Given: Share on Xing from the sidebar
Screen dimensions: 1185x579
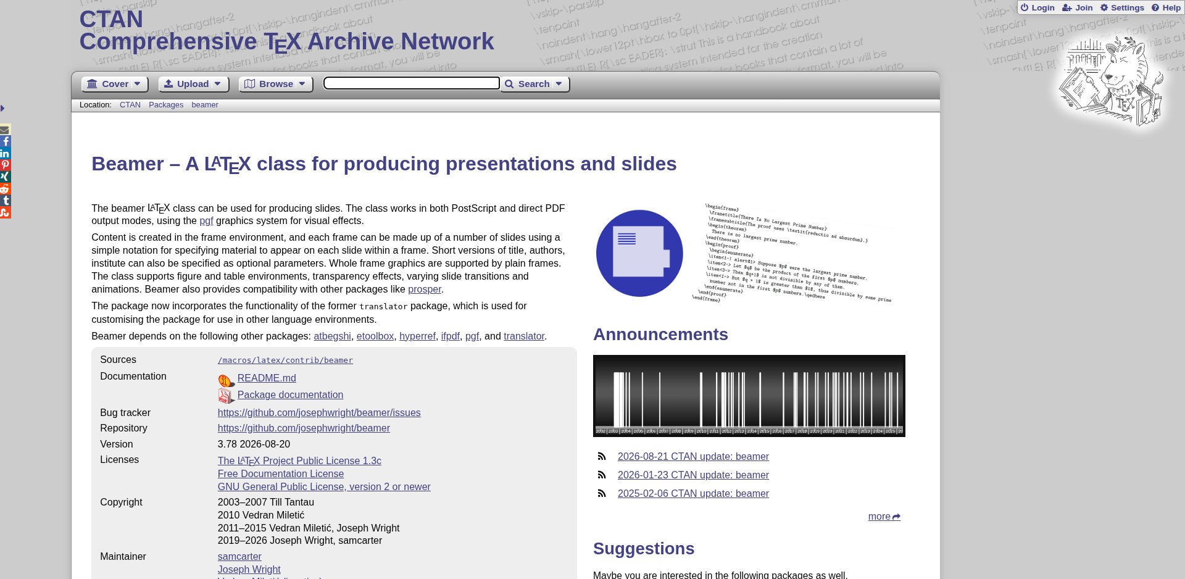Looking at the screenshot, I should click(5, 177).
